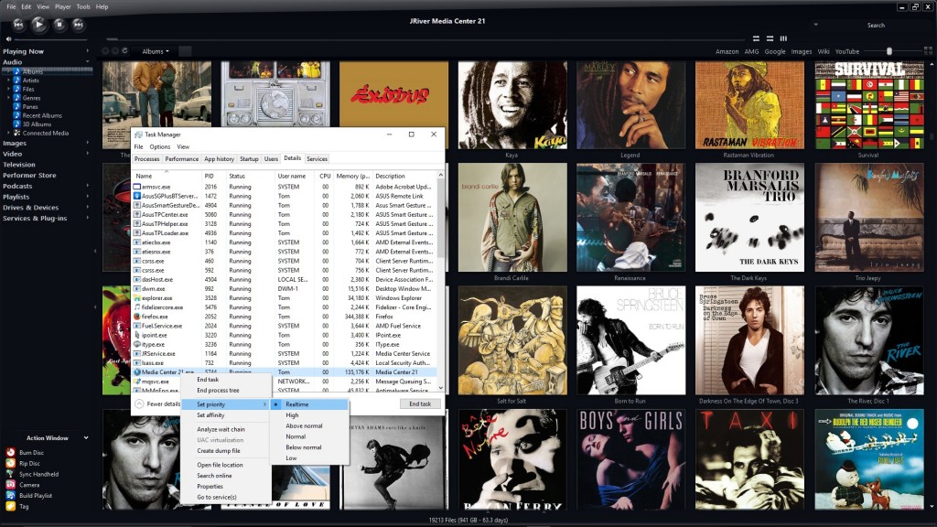Screen dimensions: 937x527
Task: Click the thumbnail grid icon beside size slider
Action: 928,51
